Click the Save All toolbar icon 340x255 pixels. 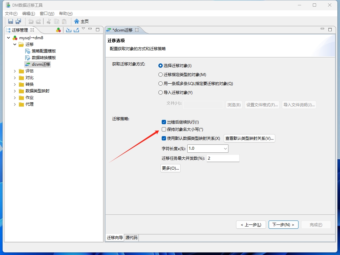tap(18, 21)
